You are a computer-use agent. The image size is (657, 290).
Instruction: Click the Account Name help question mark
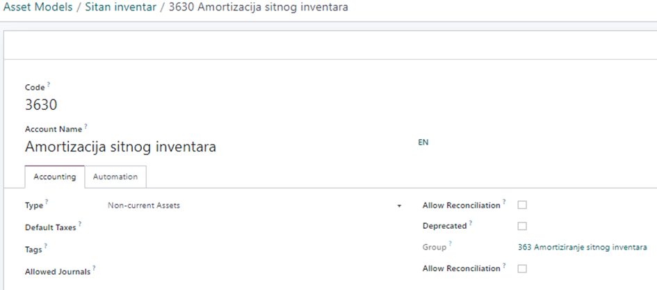coord(87,127)
